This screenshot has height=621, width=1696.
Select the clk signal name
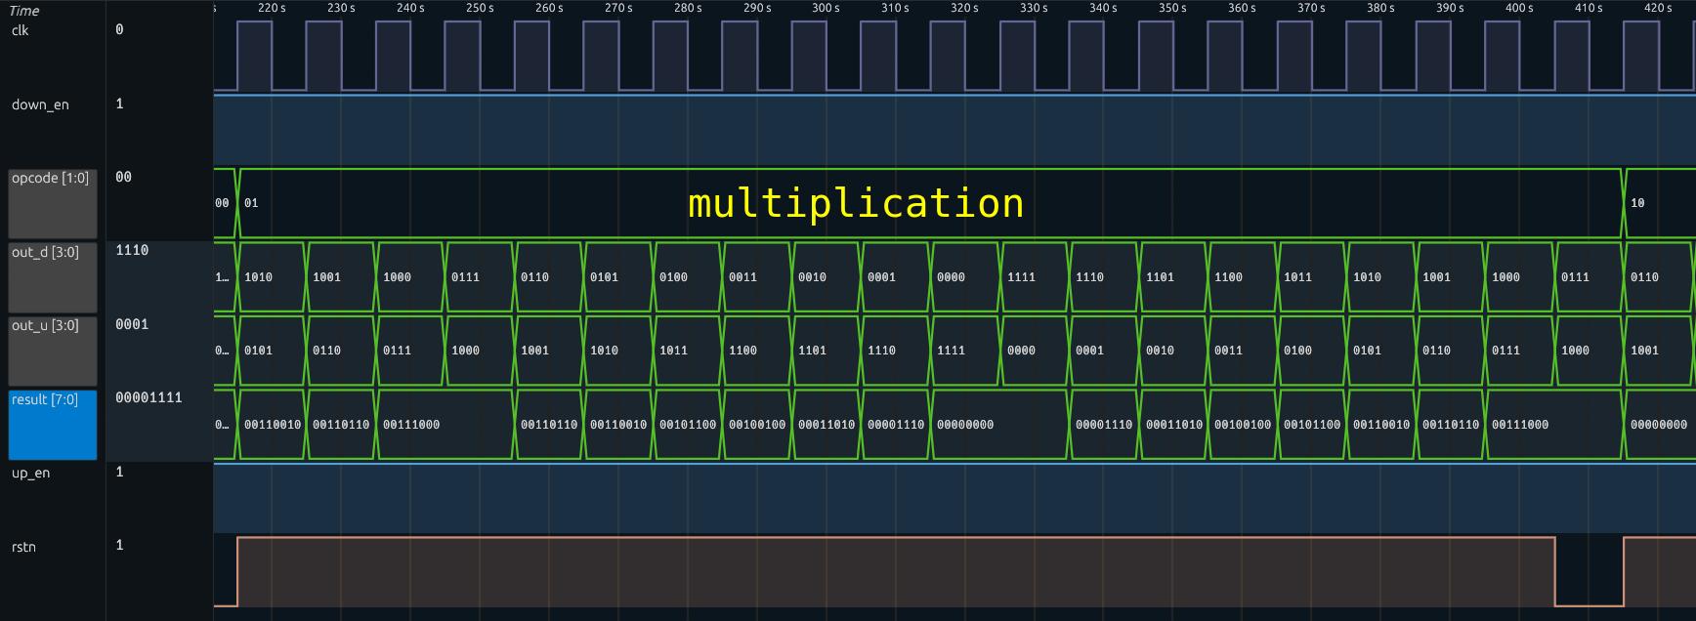(21, 30)
